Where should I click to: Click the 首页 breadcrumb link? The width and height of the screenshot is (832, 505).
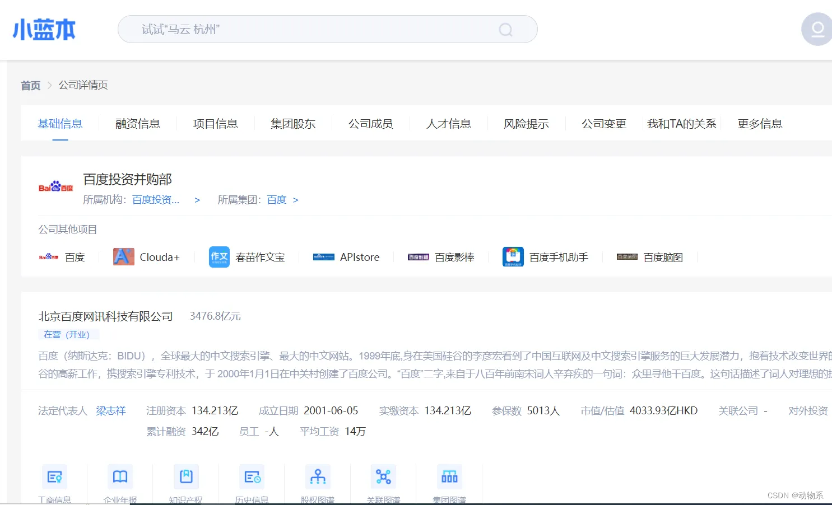coord(31,85)
